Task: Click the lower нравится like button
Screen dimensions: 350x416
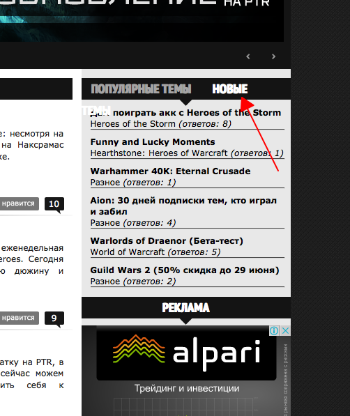Action: coord(19,318)
